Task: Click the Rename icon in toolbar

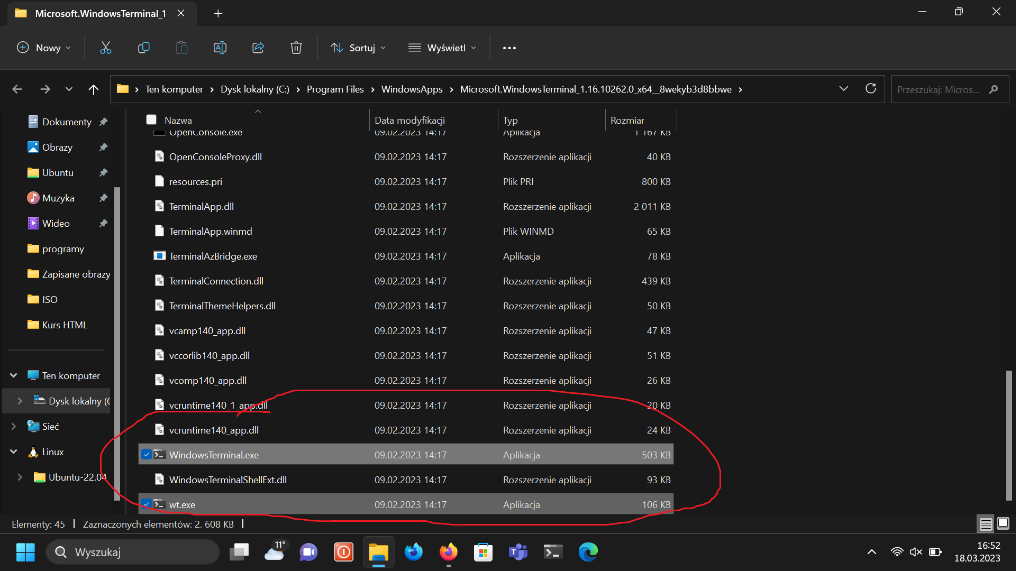Action: click(x=220, y=48)
